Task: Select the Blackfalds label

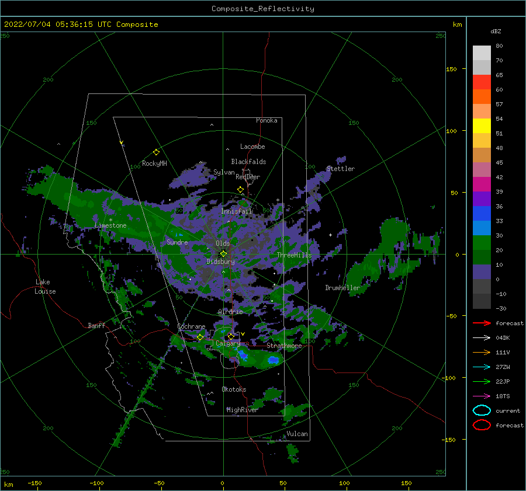Action: (x=248, y=162)
